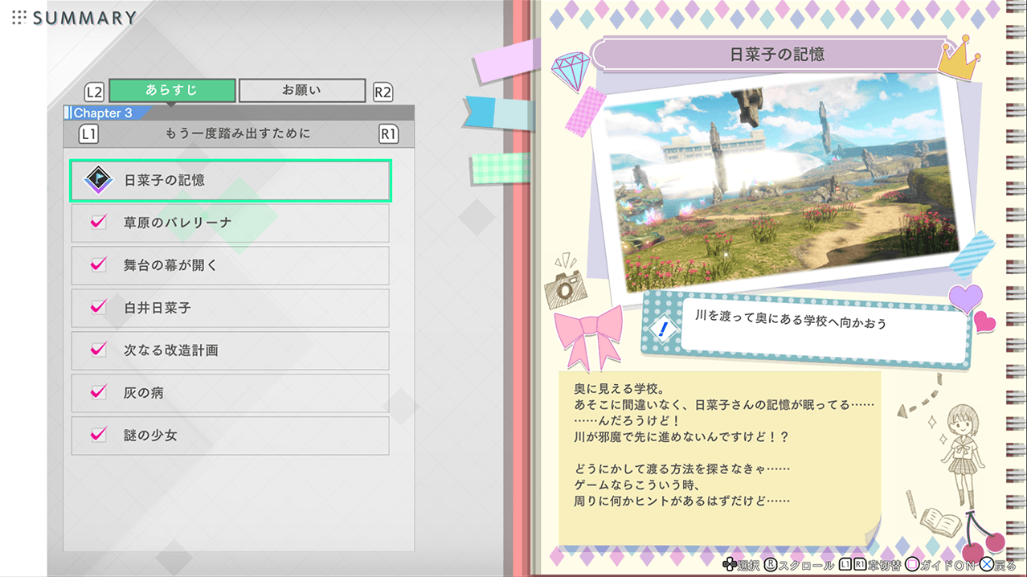Open the 謎の少女 summary row
Screen dimensions: 1027x577
pyautogui.click(x=231, y=436)
